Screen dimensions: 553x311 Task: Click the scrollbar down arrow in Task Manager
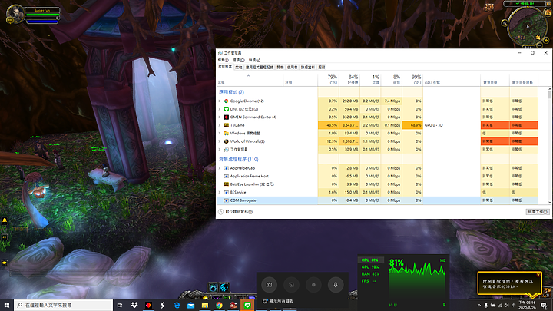(x=549, y=202)
